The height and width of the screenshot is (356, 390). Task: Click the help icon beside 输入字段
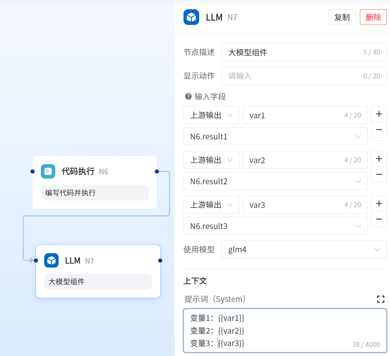(x=188, y=96)
